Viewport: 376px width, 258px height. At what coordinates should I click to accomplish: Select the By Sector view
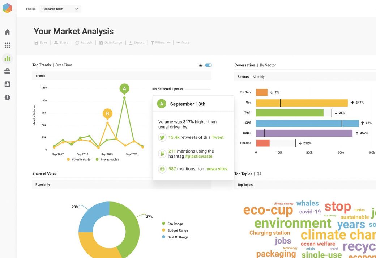[268, 65]
